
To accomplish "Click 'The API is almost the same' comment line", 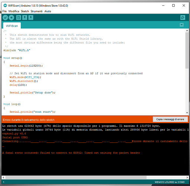I will [x=56, y=39].
